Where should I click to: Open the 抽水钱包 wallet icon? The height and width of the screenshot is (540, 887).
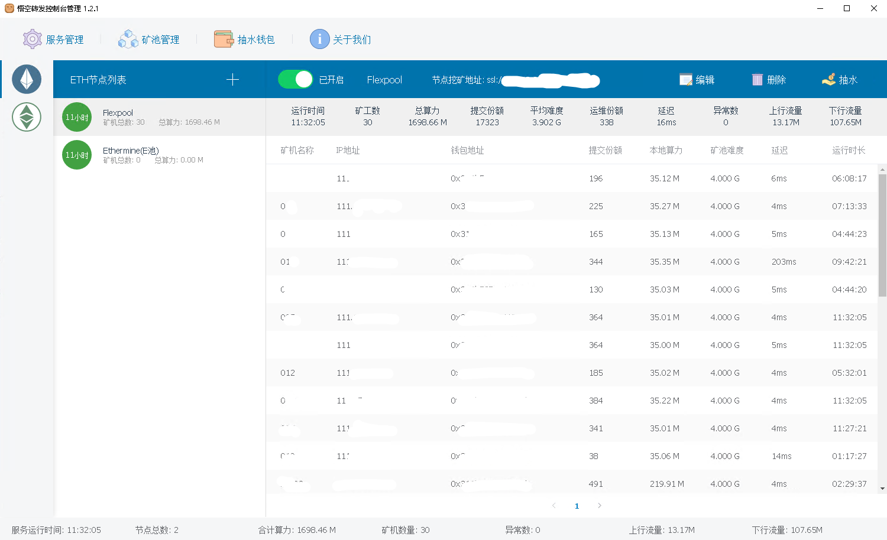[x=224, y=39]
